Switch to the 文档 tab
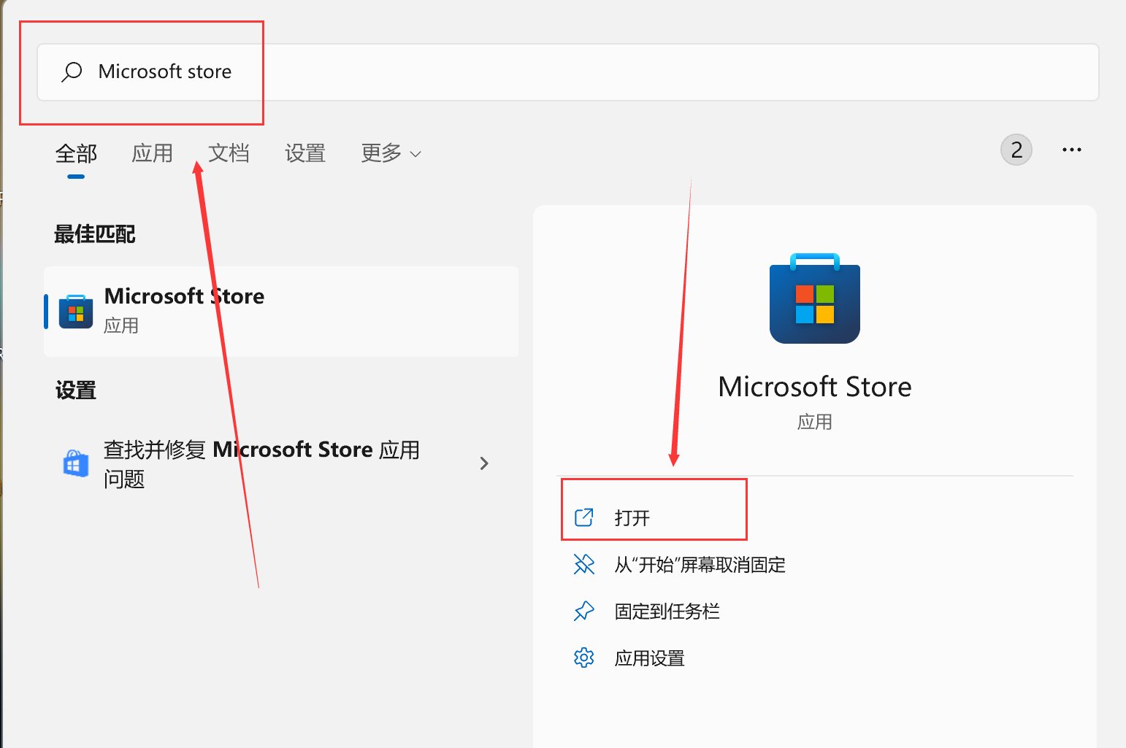This screenshot has width=1126, height=748. click(x=229, y=153)
